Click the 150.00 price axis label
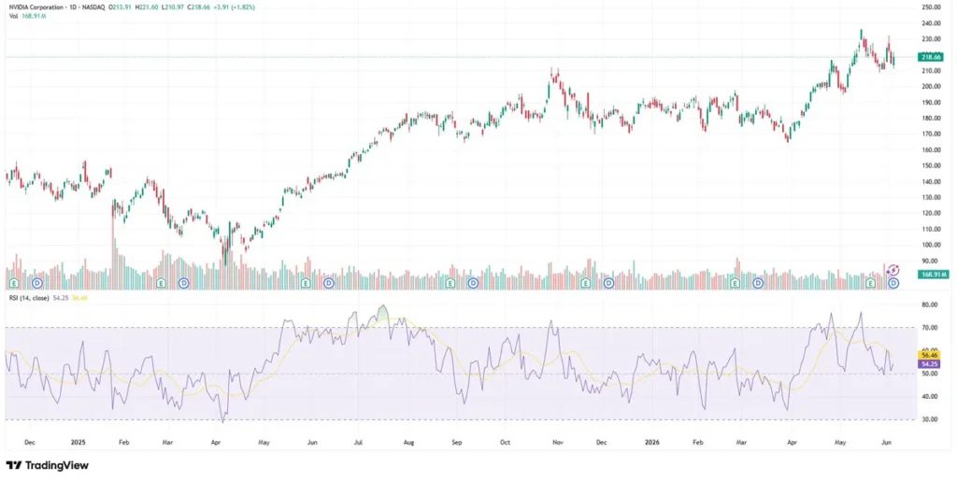957x481 pixels. [x=932, y=166]
